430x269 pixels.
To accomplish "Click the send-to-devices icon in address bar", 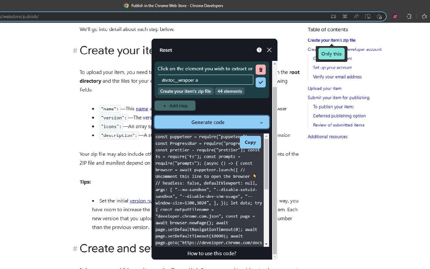I will pyautogui.click(x=333, y=16).
